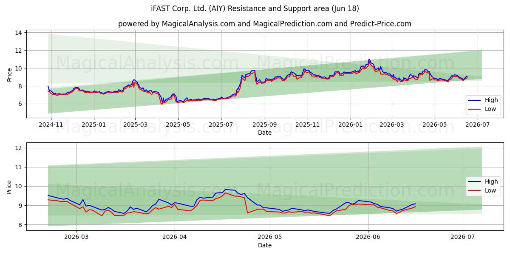Click the 'Low' entry in the top chart legend
The height and width of the screenshot is (255, 510).
pyautogui.click(x=482, y=109)
